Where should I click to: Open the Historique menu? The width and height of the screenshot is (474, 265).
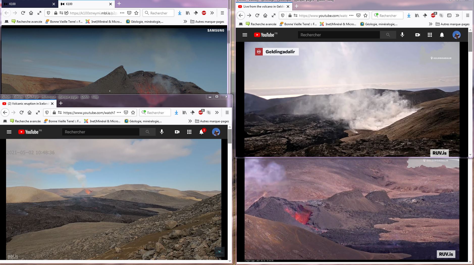click(48, 97)
